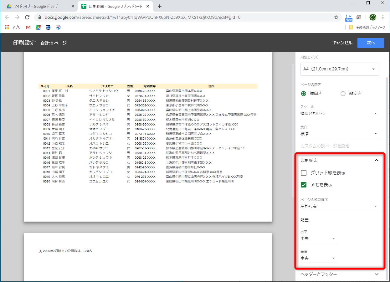
Task: Click the 篠原 征二郎 name in row 0001
Action: pyautogui.click(x=59, y=91)
